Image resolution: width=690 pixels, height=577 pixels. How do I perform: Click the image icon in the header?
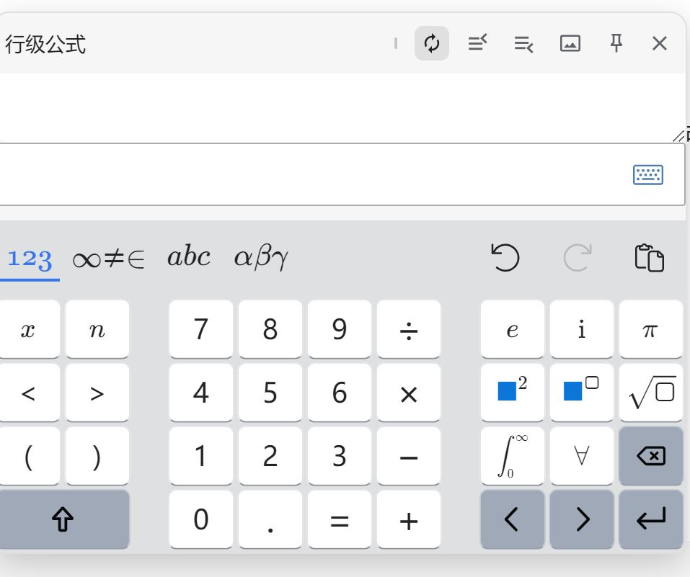coord(570,44)
